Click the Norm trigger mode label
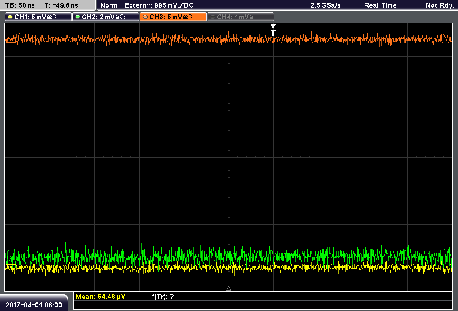This screenshot has height=311, width=458. [109, 5]
